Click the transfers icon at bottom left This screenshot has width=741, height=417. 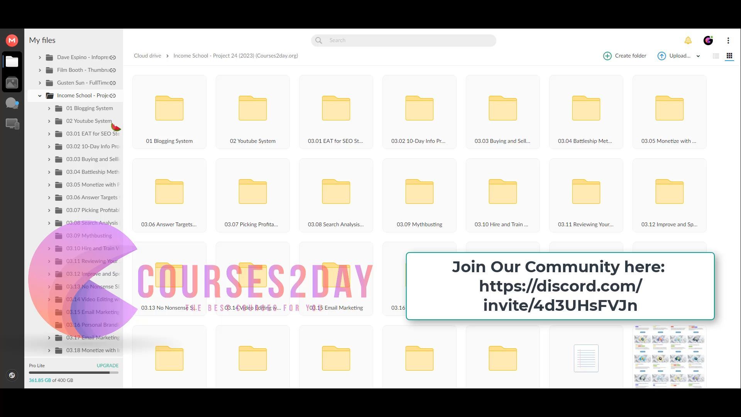(12, 375)
